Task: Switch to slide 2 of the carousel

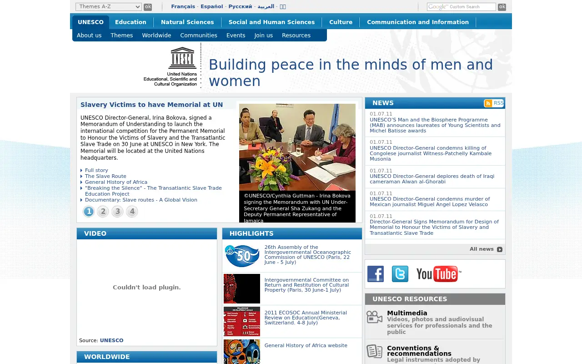Action: (x=103, y=212)
